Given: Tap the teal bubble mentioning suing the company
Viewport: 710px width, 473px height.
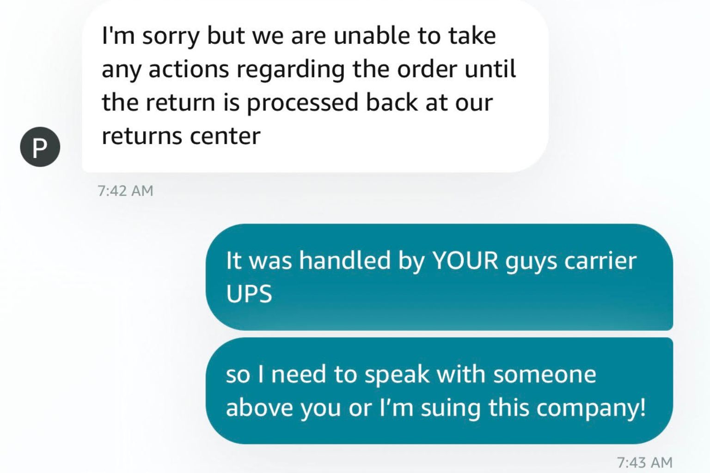Looking at the screenshot, I should (439, 390).
